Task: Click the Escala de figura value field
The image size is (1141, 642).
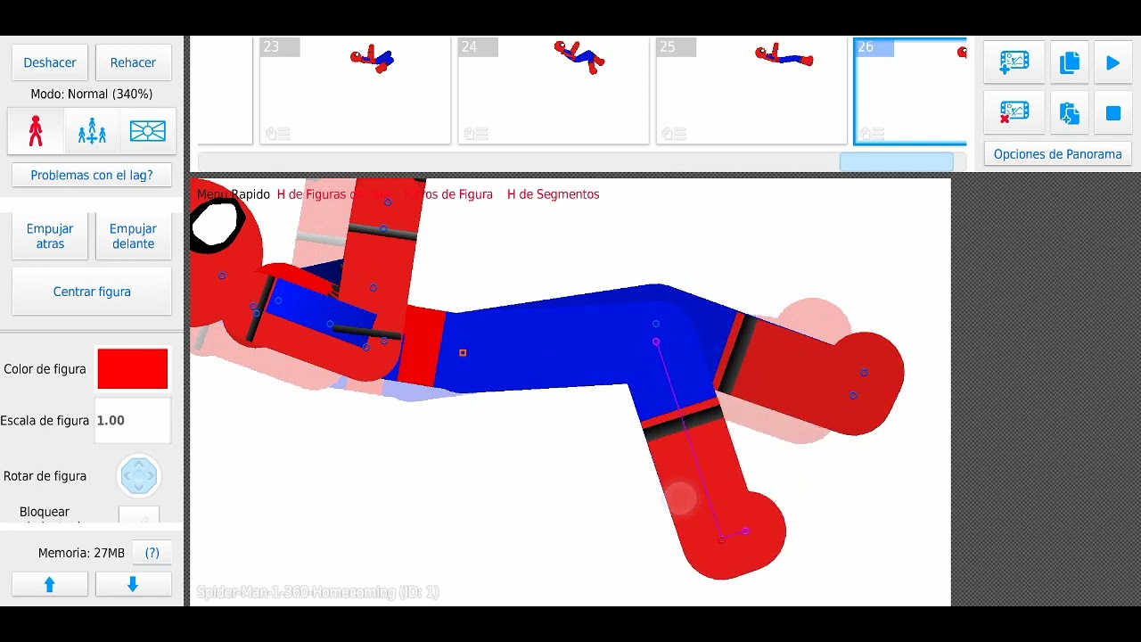Action: pyautogui.click(x=133, y=420)
